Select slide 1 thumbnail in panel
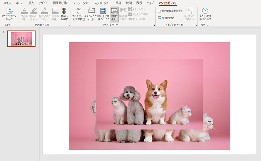The width and height of the screenshot is (261, 161). [x=21, y=38]
